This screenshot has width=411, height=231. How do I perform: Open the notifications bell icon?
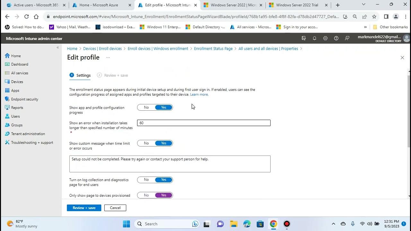pyautogui.click(x=315, y=38)
